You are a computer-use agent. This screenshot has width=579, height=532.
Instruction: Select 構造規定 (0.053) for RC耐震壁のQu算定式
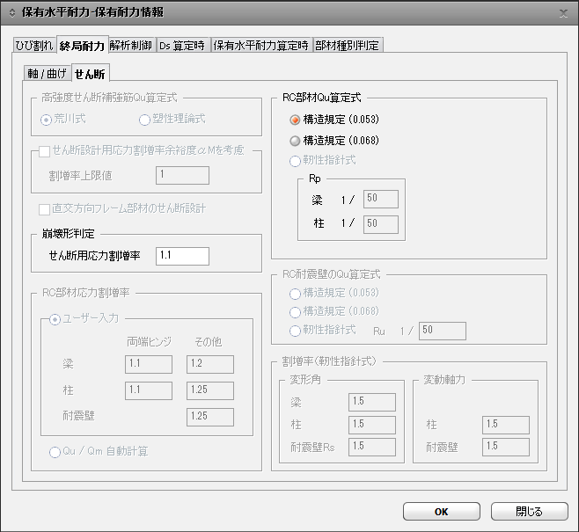[x=295, y=294]
